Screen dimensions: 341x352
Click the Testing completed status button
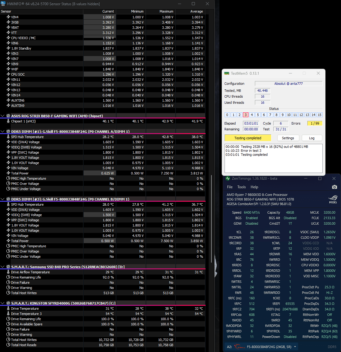[x=248, y=138]
